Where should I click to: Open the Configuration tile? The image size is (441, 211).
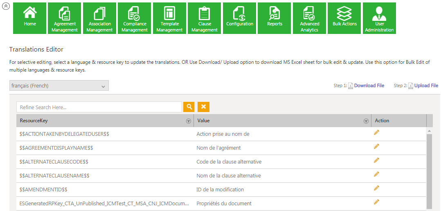(x=240, y=18)
